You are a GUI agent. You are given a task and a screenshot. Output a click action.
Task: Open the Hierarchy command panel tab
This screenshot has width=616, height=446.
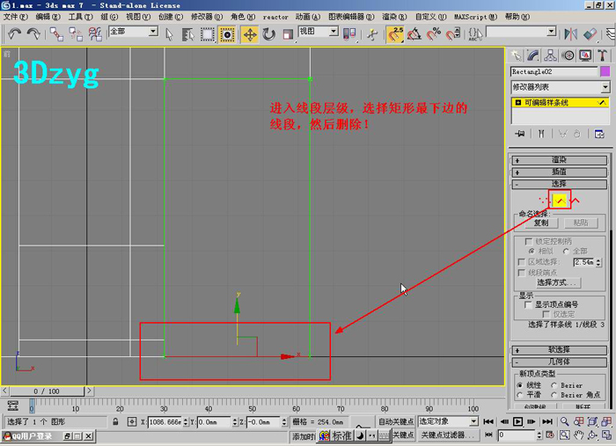tap(550, 55)
